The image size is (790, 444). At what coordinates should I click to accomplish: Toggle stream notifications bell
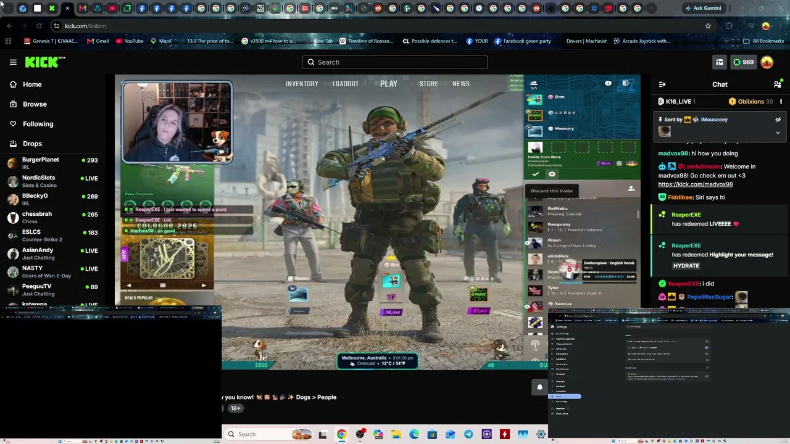point(539,387)
